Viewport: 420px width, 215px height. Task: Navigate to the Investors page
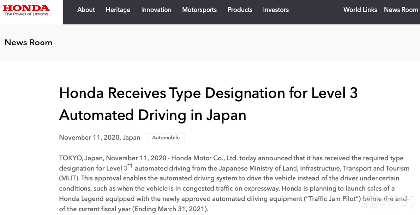tap(276, 10)
